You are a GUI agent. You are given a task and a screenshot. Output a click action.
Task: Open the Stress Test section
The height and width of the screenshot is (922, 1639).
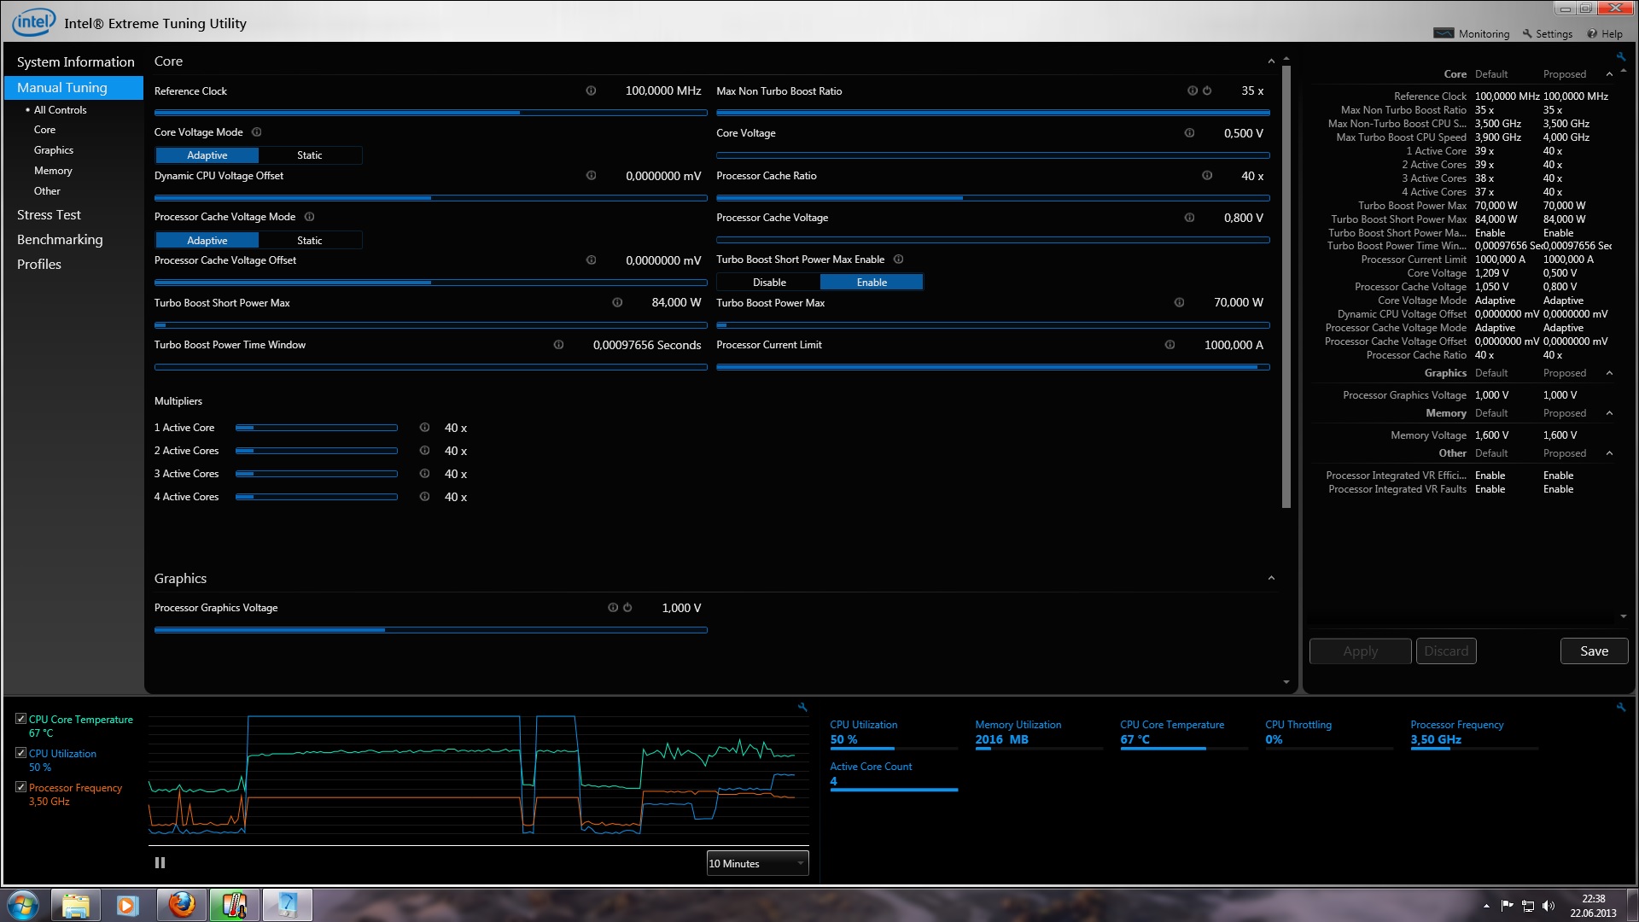[x=49, y=215]
